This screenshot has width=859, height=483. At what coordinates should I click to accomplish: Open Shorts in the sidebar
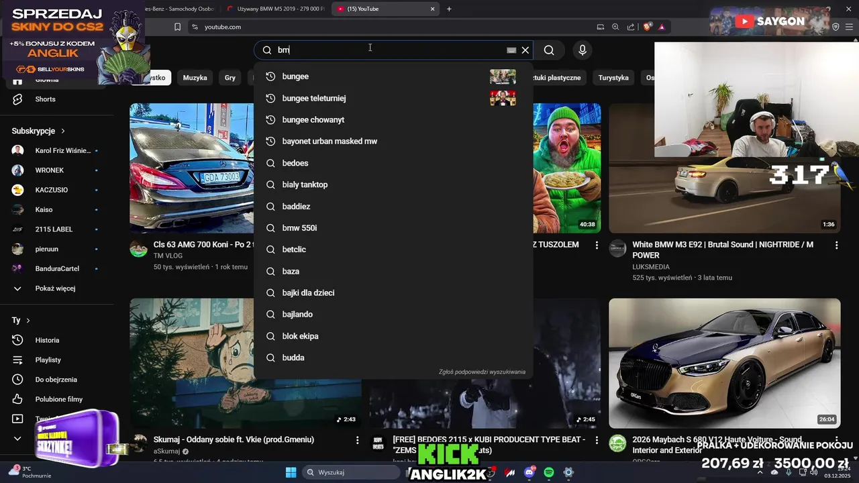55,99
